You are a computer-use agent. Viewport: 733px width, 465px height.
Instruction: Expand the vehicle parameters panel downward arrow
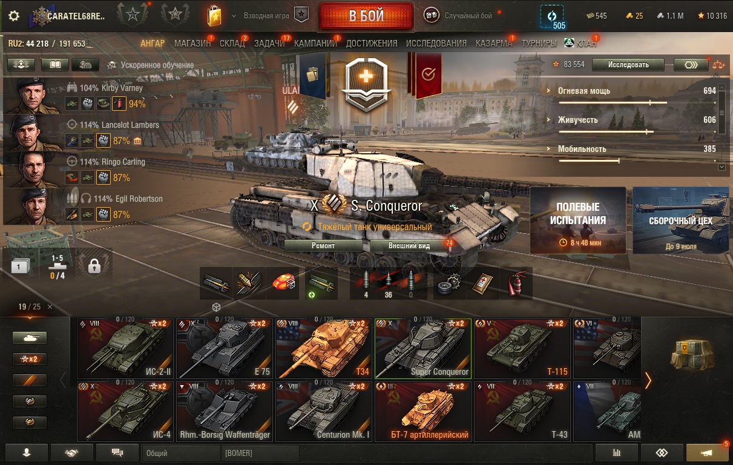coord(721,167)
